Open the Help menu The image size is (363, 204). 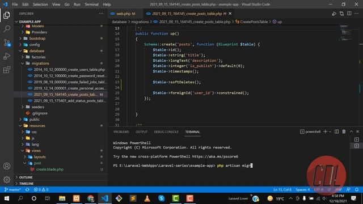tap(107, 4)
